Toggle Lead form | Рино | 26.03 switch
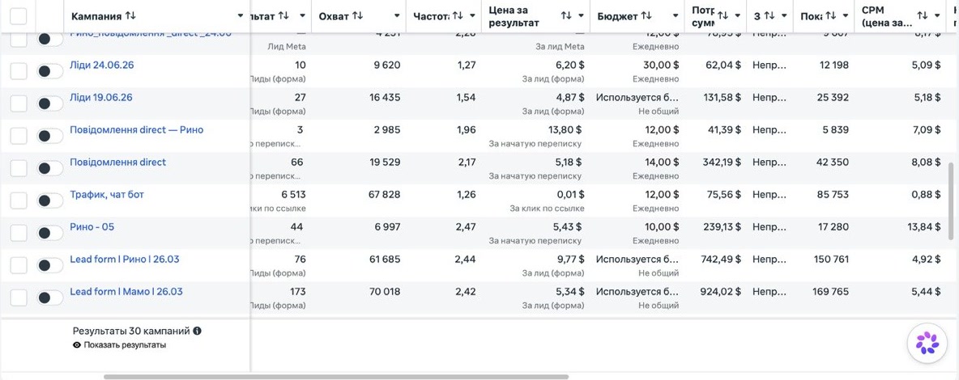 49,265
